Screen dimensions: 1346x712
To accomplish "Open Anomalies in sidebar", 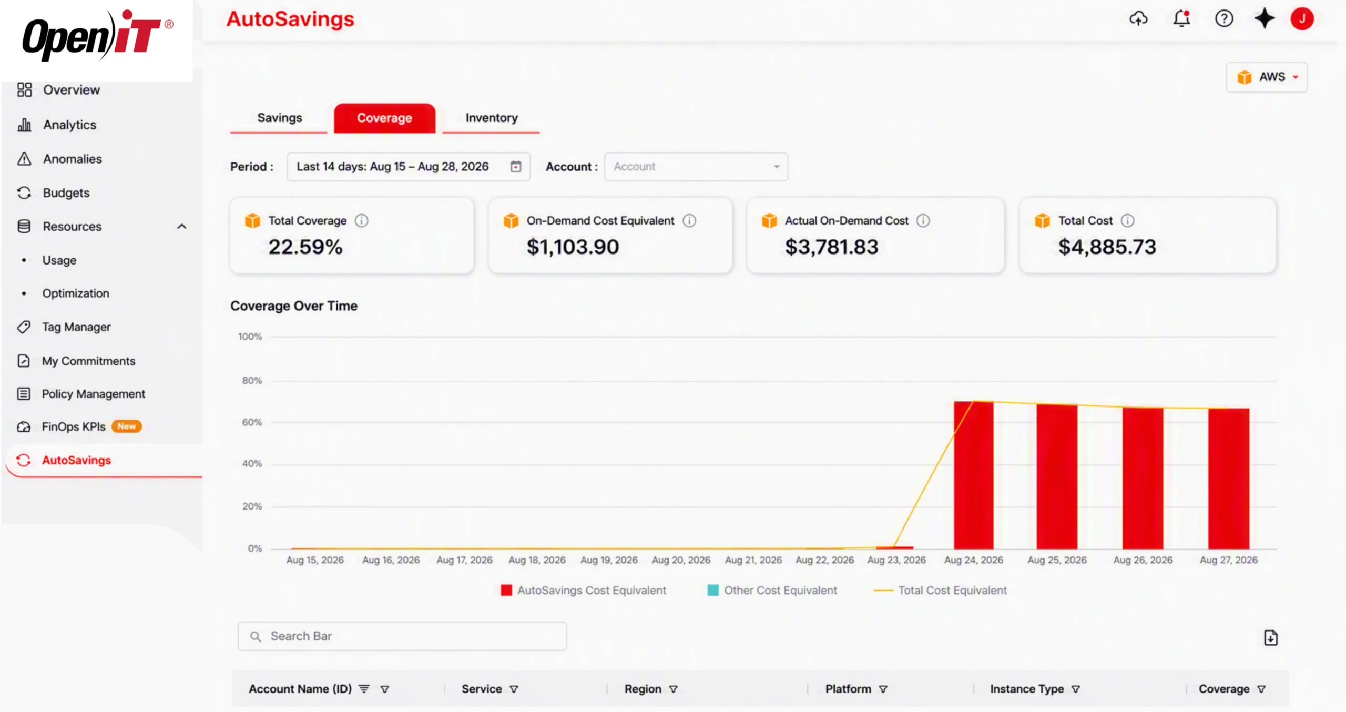I will 73,159.
